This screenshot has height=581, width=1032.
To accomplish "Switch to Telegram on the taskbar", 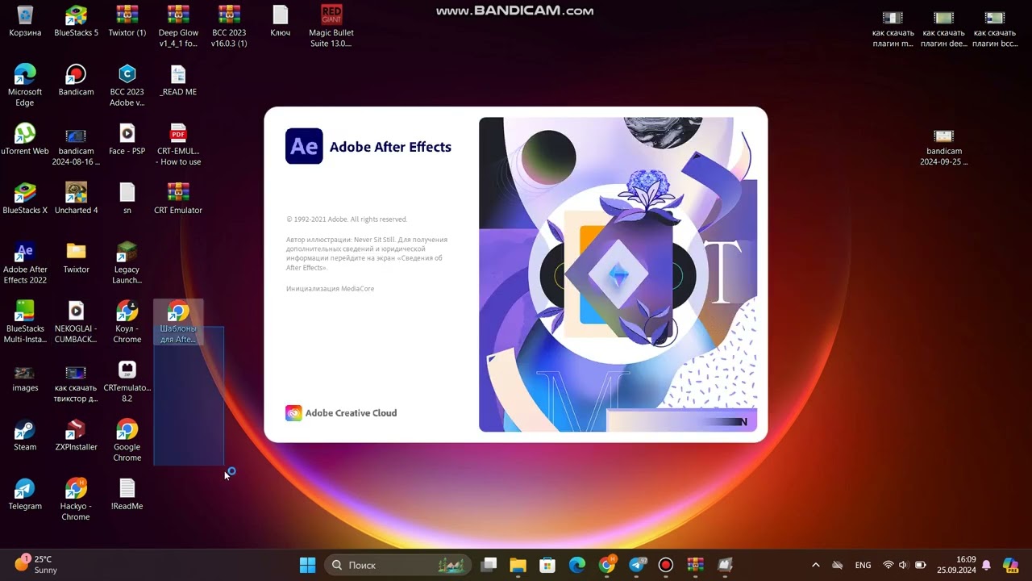I will [x=637, y=565].
